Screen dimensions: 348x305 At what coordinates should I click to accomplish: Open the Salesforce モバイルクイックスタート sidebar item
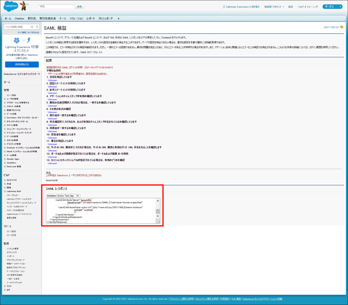tap(22, 74)
